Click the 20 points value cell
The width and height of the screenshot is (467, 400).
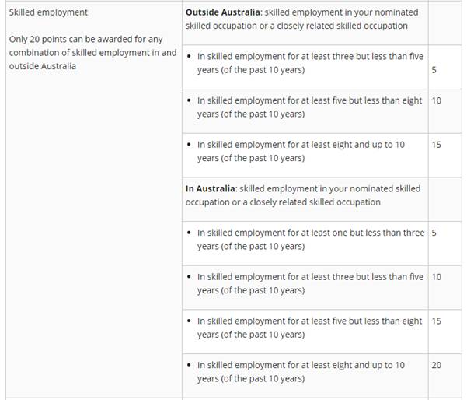(x=437, y=365)
